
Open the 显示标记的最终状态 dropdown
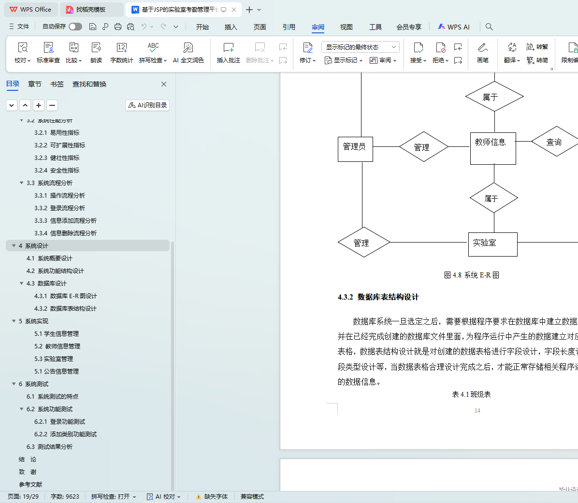coord(361,47)
